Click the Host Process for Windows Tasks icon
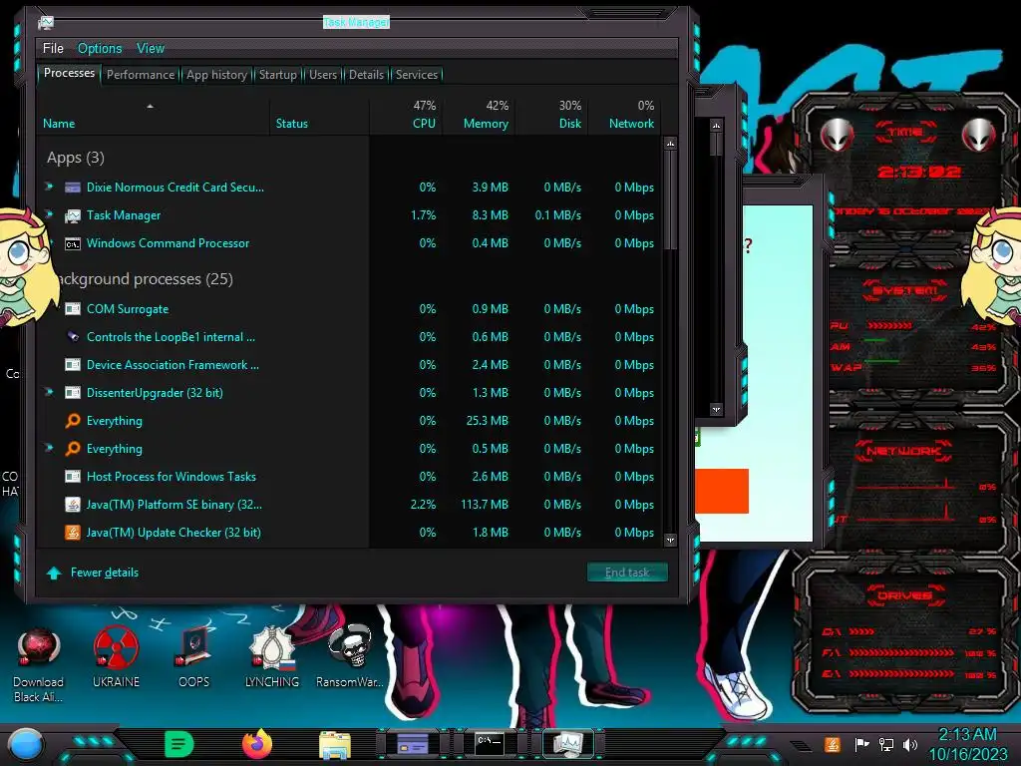Viewport: 1021px width, 766px height. tap(72, 477)
